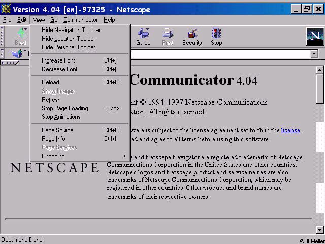
Task: Select Hide Personal Toolbar
Action: (x=80, y=47)
